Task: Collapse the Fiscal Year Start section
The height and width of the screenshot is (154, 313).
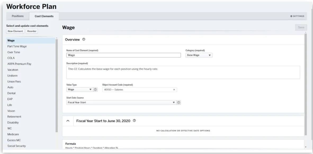Action: (68, 121)
